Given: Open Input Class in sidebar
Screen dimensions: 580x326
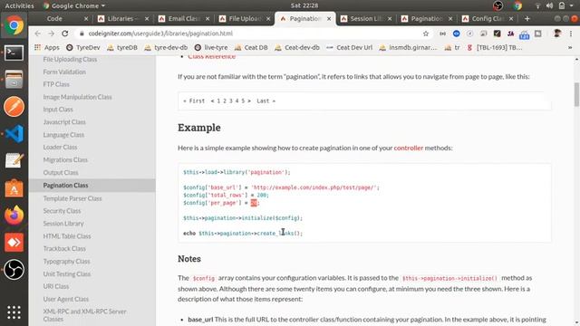Looking at the screenshot, I should [58, 110].
